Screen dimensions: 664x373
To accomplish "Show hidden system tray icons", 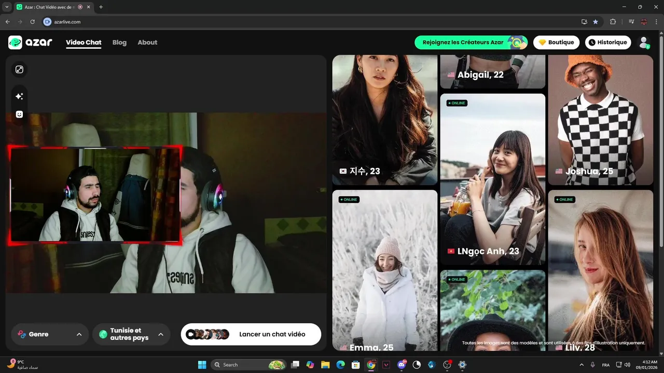I will [x=581, y=365].
